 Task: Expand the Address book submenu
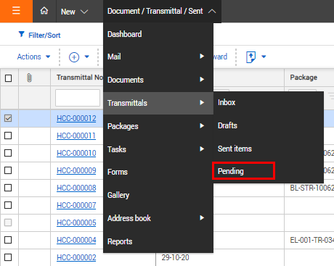click(202, 217)
